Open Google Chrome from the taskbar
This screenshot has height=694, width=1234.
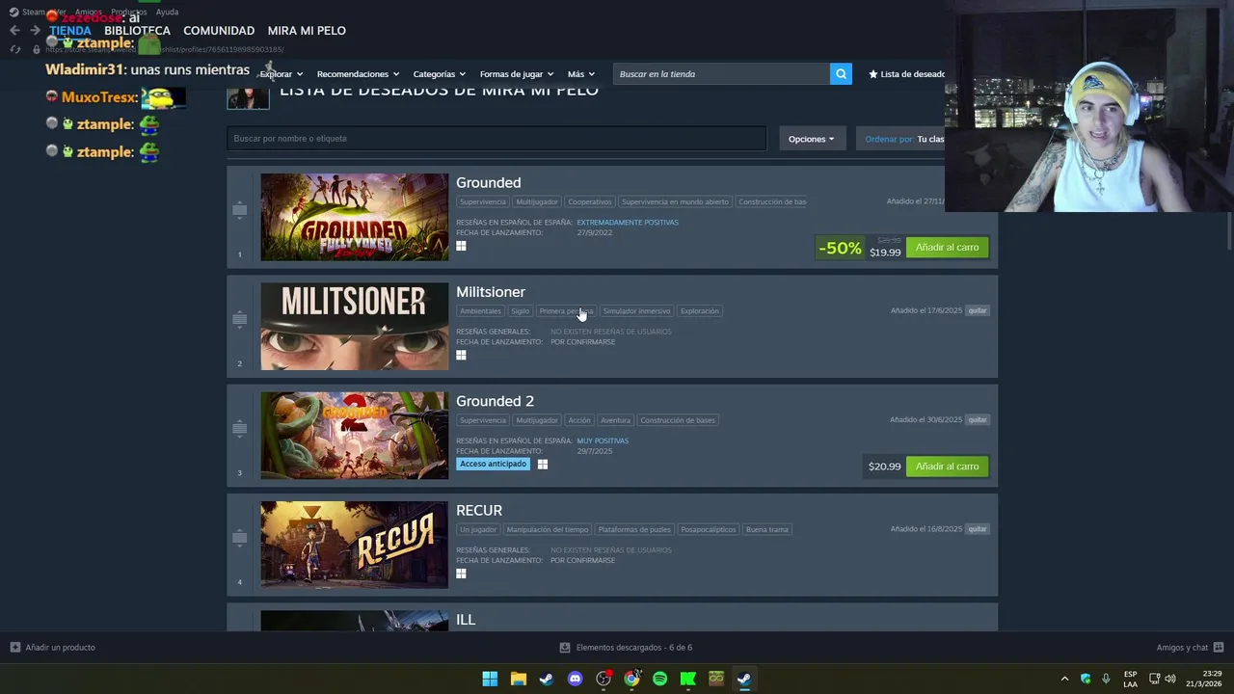(631, 679)
